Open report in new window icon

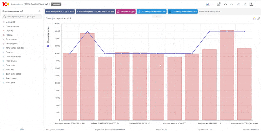tap(245, 4)
